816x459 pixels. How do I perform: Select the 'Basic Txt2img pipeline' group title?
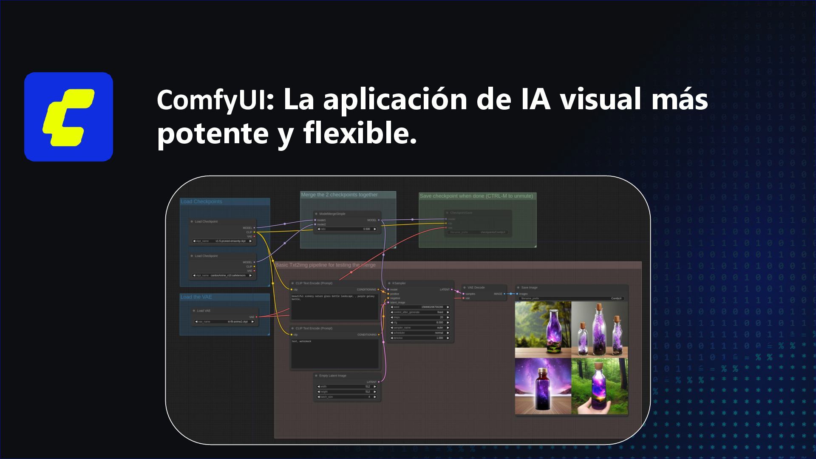tap(326, 265)
